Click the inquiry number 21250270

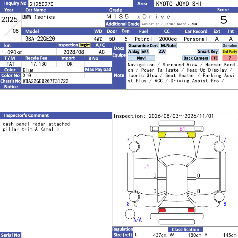coord(42,4)
